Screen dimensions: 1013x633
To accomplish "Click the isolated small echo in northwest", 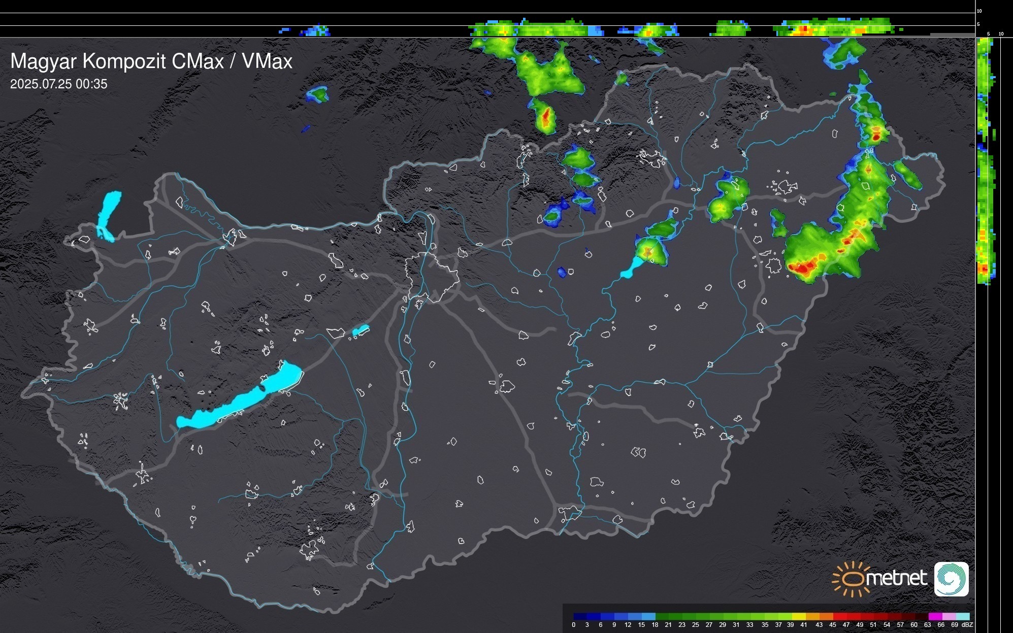I will point(318,94).
